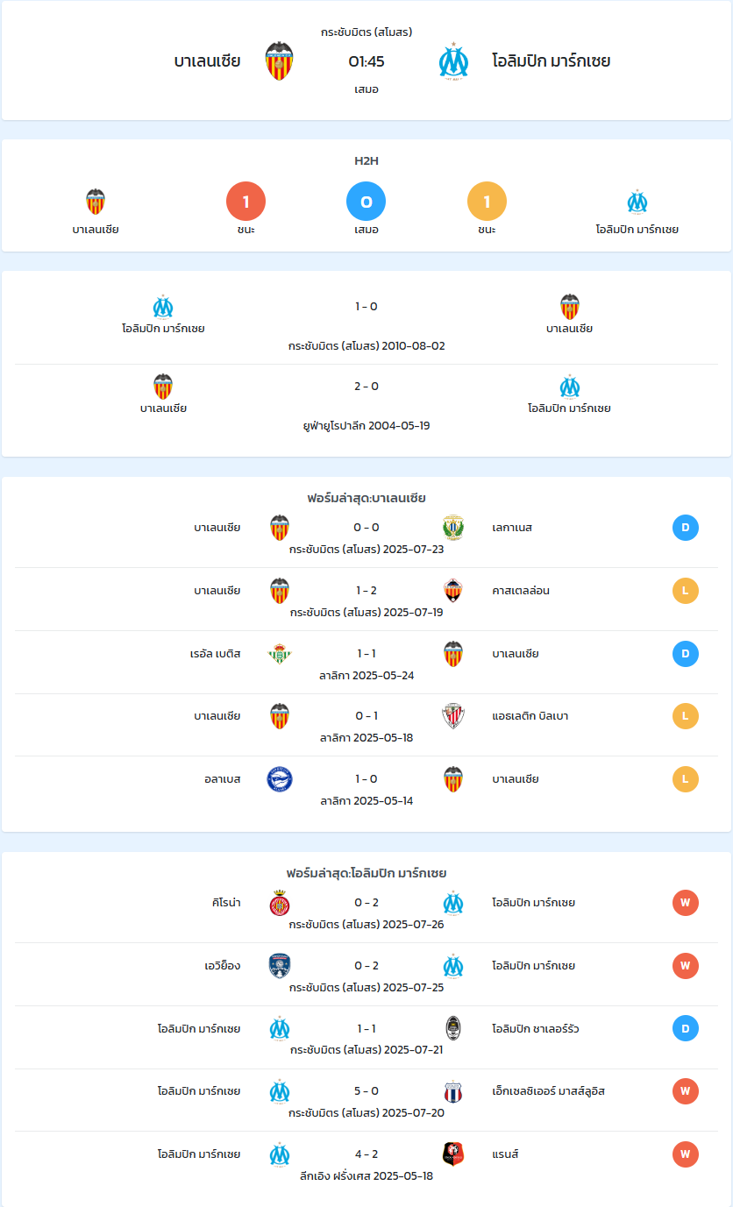Open the Excelsior Maassluis crest
Viewport: 733px width, 1207px height.
[x=453, y=1091]
